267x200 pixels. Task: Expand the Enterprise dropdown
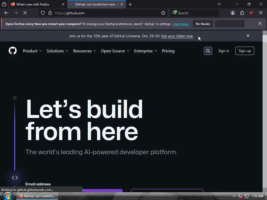[145, 51]
